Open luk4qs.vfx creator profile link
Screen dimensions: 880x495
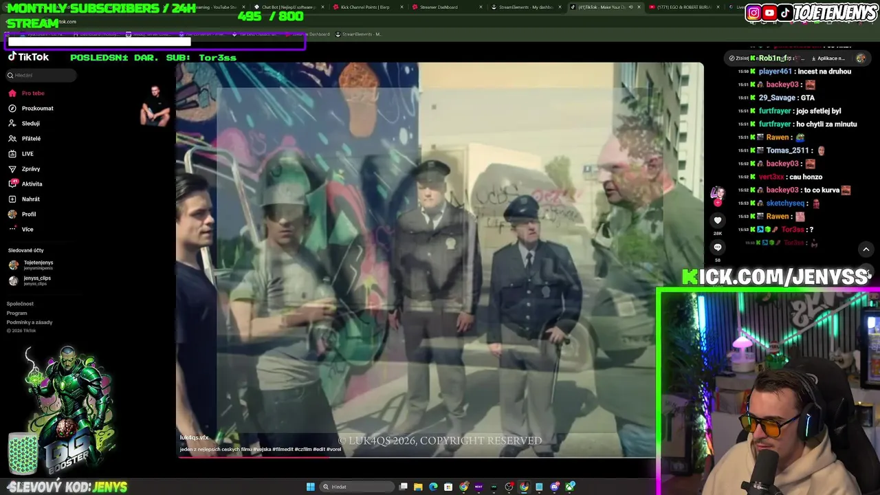point(194,437)
